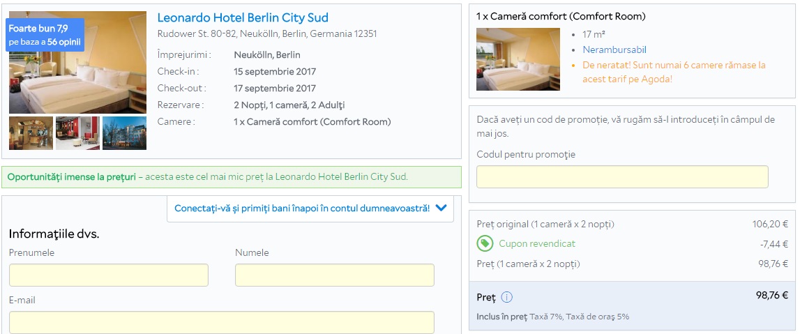
Task: Open the "Conectați-vă" sign-in dropdown
Action: tap(302, 208)
